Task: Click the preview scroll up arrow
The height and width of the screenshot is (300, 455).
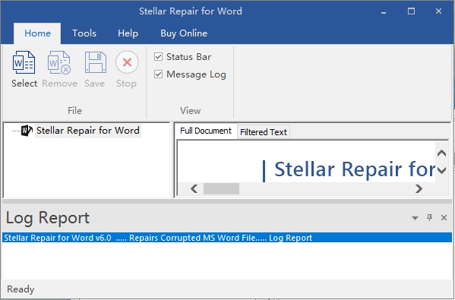Action: [441, 153]
